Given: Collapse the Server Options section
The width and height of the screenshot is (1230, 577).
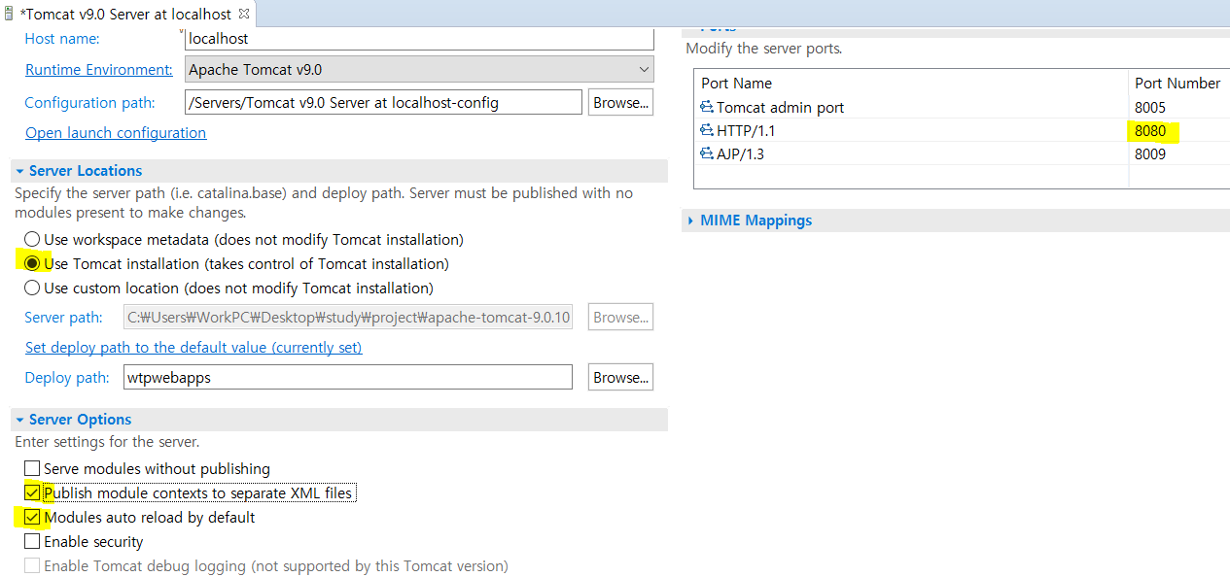Looking at the screenshot, I should (19, 420).
